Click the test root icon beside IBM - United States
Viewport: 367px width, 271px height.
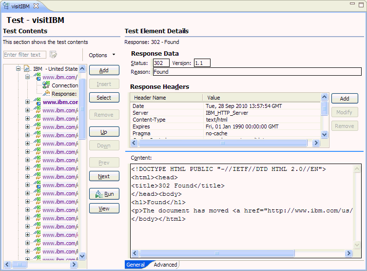click(x=27, y=69)
